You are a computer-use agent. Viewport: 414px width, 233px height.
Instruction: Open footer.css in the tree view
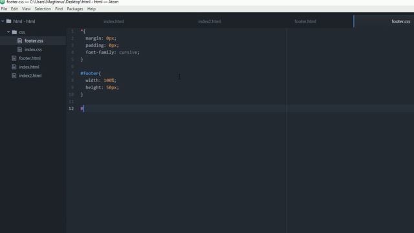click(34, 41)
